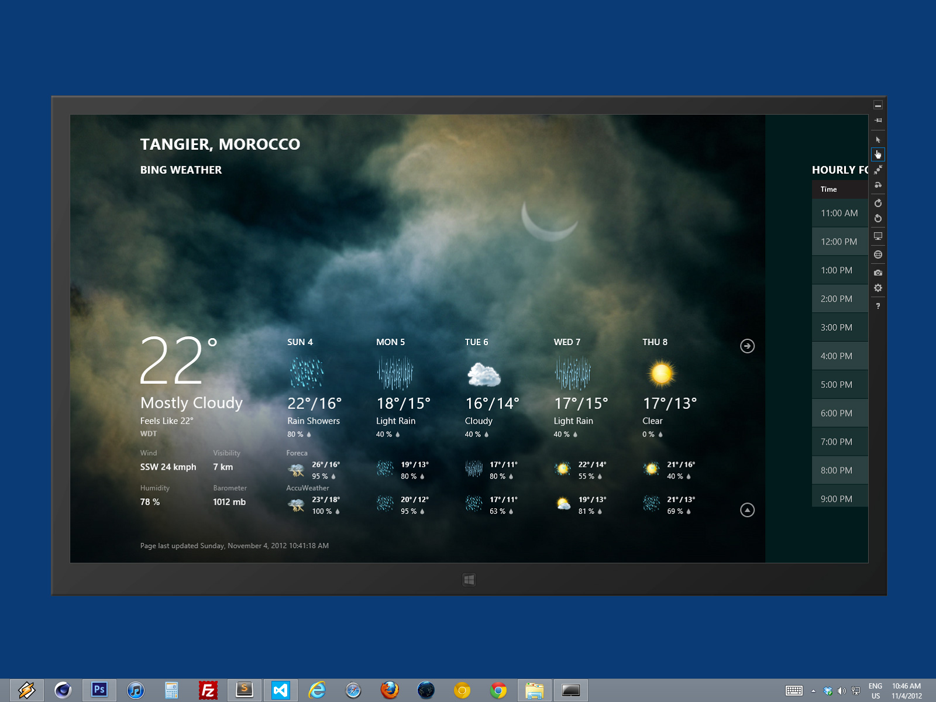Select the 2:00 PM hourly row

coord(840,299)
